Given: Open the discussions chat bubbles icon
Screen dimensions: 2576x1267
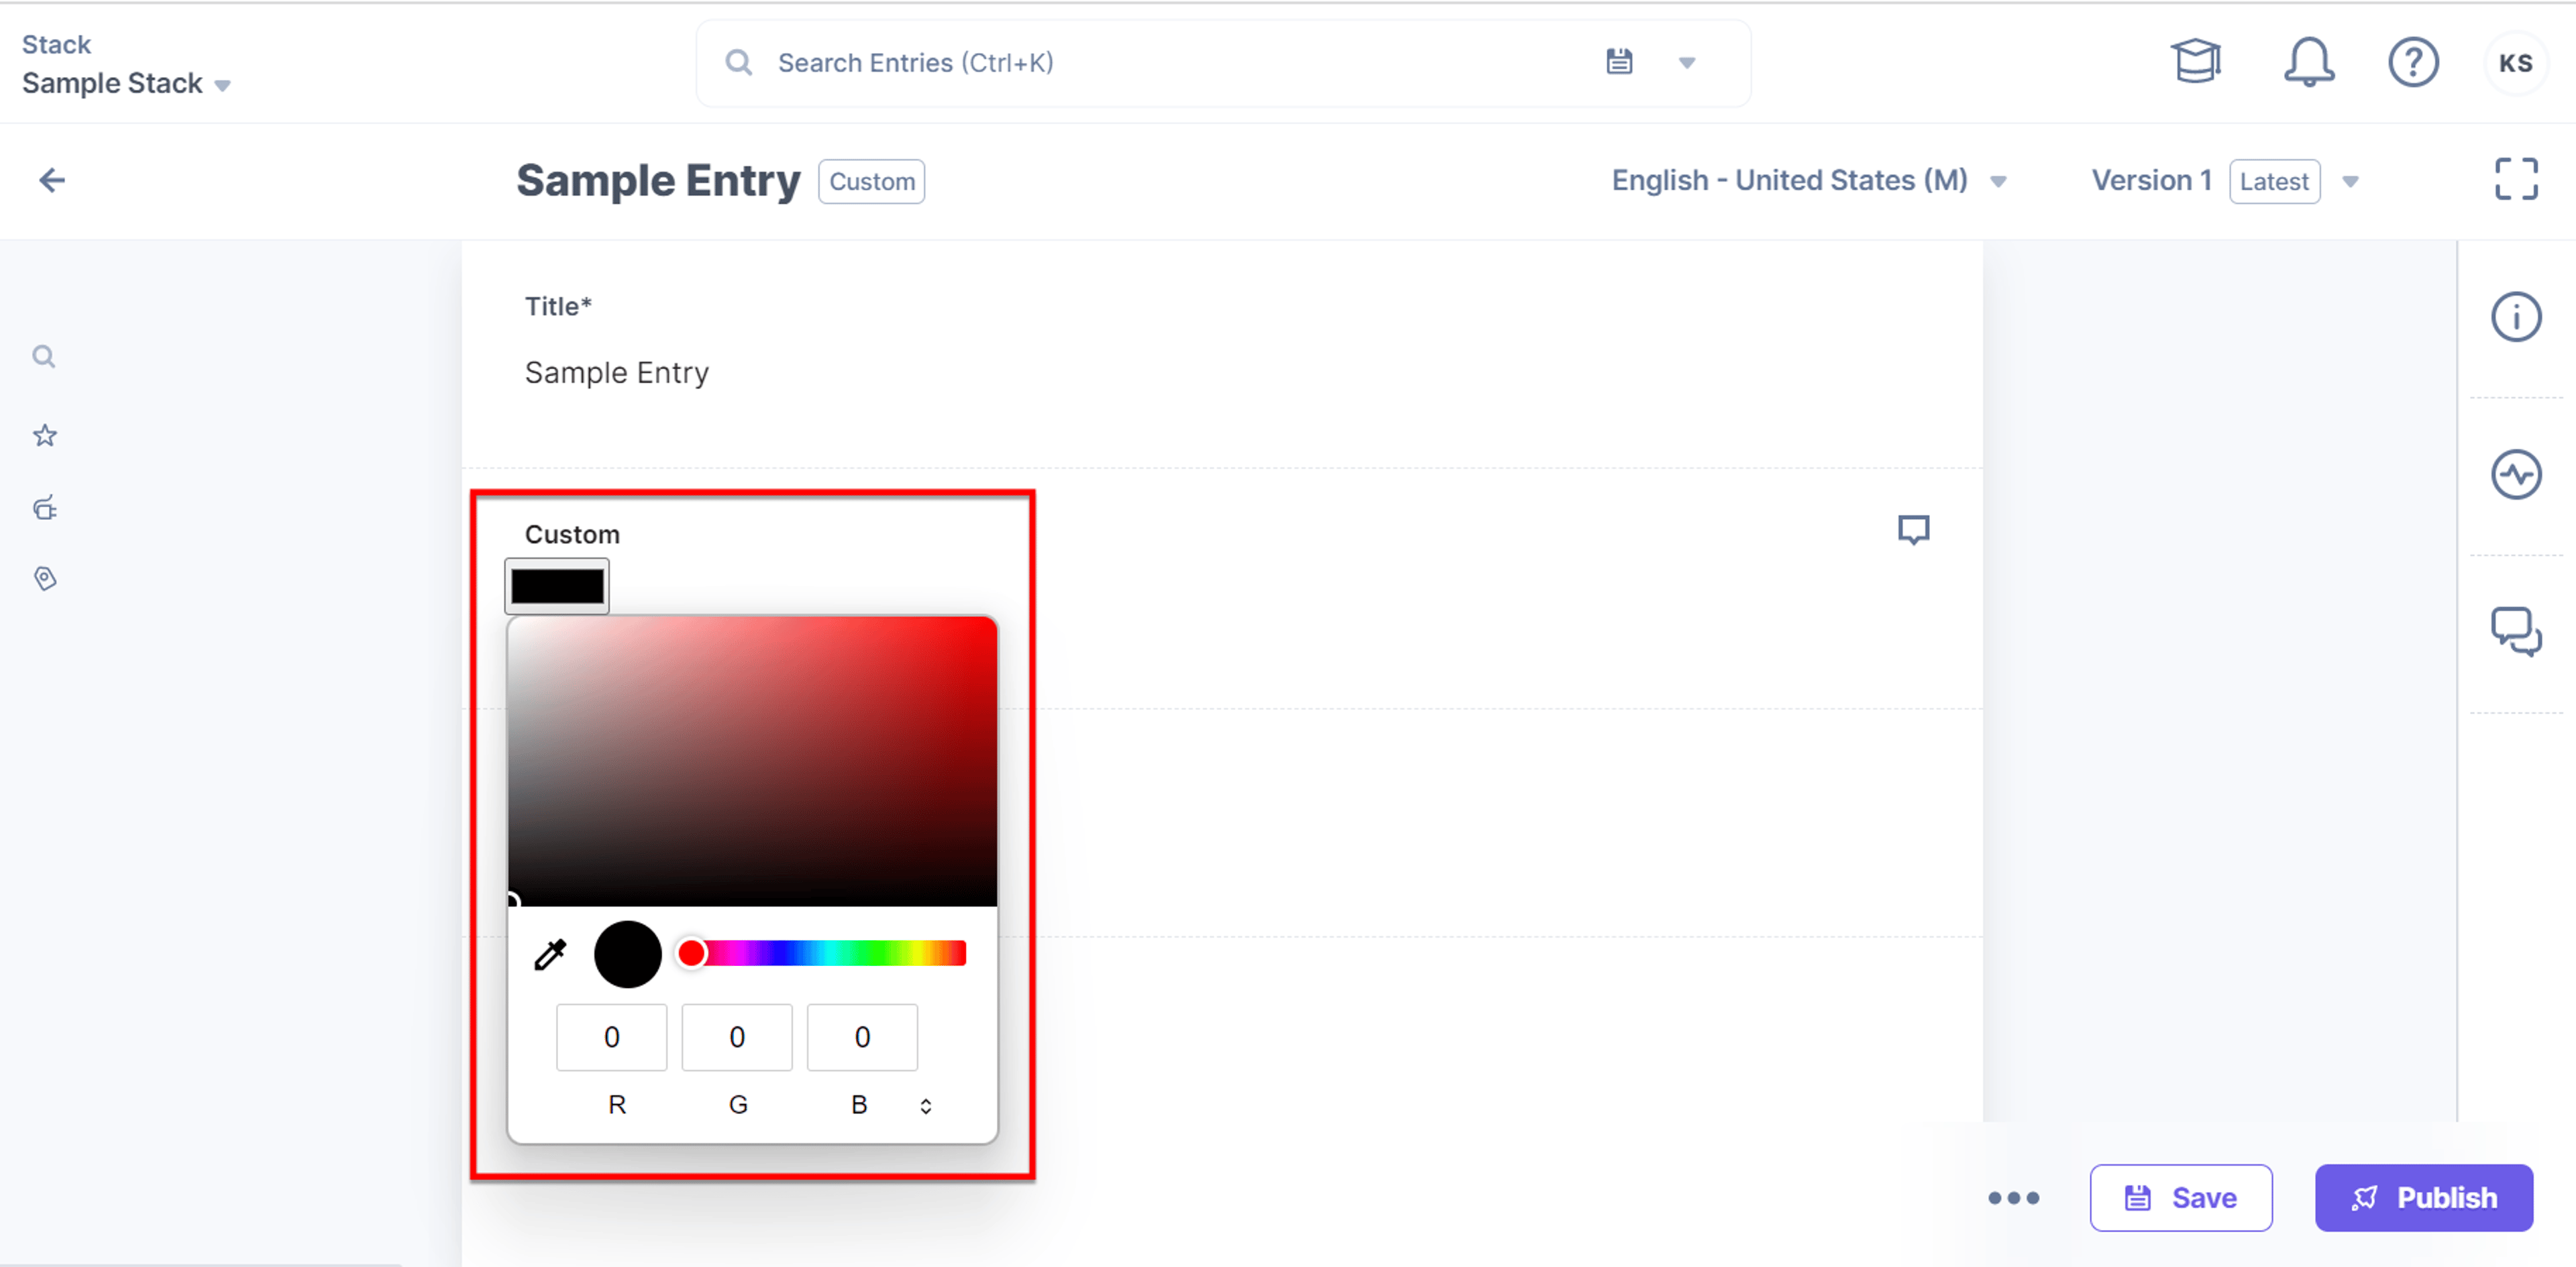Looking at the screenshot, I should (2515, 632).
